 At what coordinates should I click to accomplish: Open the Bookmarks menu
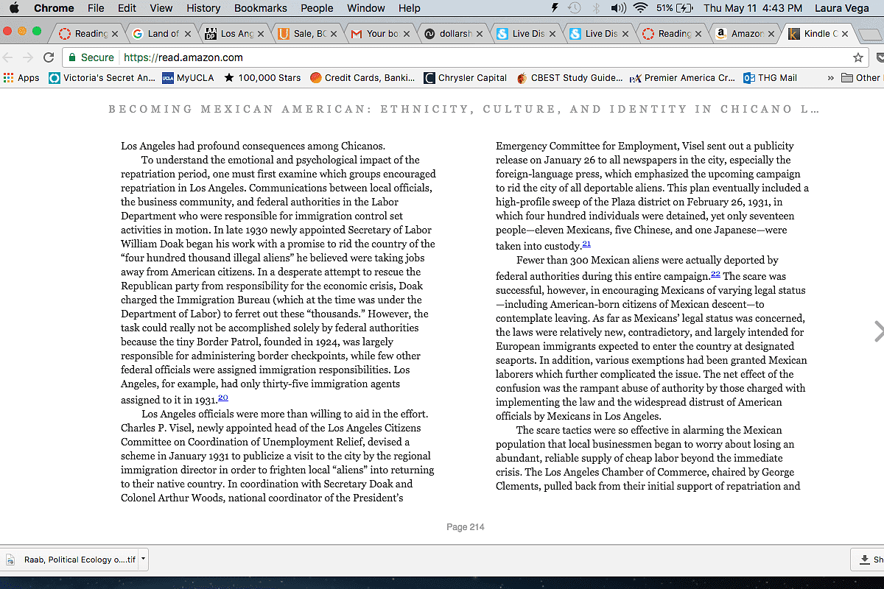point(260,8)
